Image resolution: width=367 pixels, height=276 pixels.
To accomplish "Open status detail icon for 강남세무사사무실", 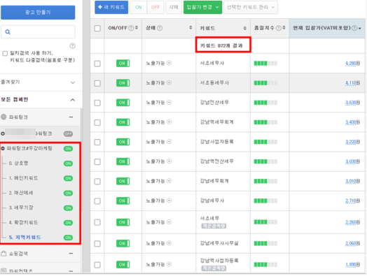I will (169, 243).
